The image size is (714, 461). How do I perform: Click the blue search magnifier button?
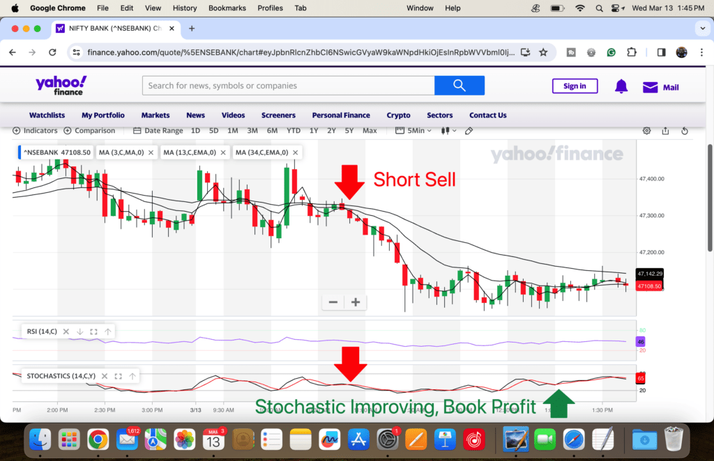click(459, 86)
